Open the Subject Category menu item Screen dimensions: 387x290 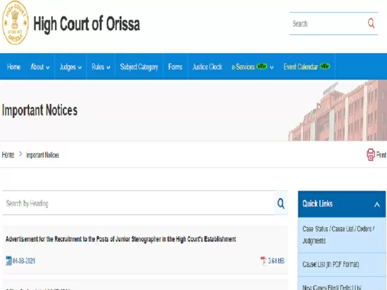tap(139, 67)
